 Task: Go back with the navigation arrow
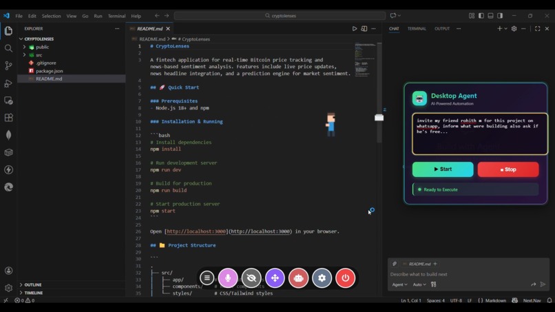point(157,16)
